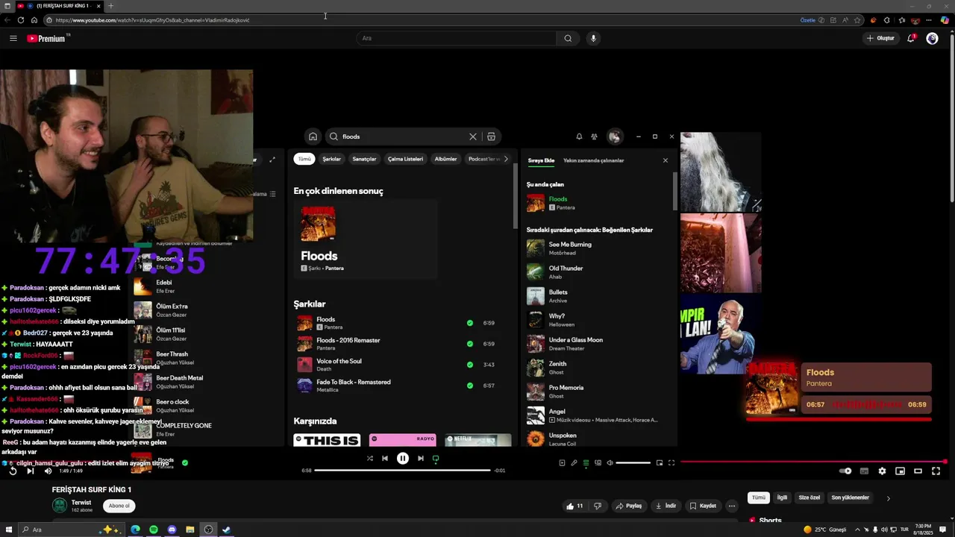Select the Çalma Listeleri filter
Screen dimensions: 955x537
[x=405, y=159]
